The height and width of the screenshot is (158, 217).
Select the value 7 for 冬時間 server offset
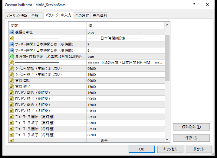[126, 44]
